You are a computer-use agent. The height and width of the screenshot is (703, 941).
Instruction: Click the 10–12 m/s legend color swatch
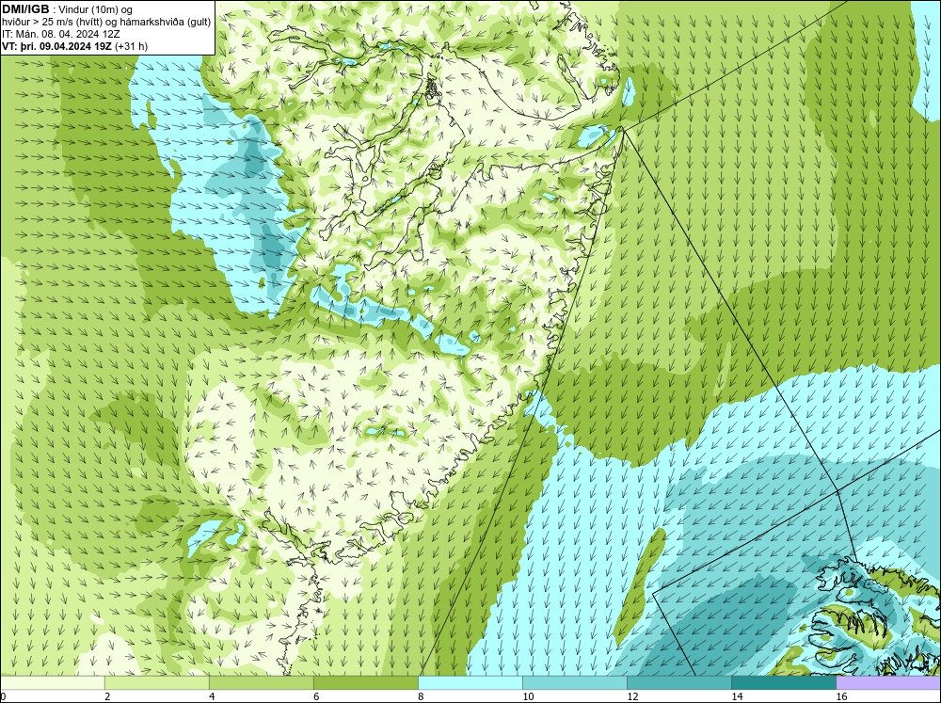click(575, 682)
